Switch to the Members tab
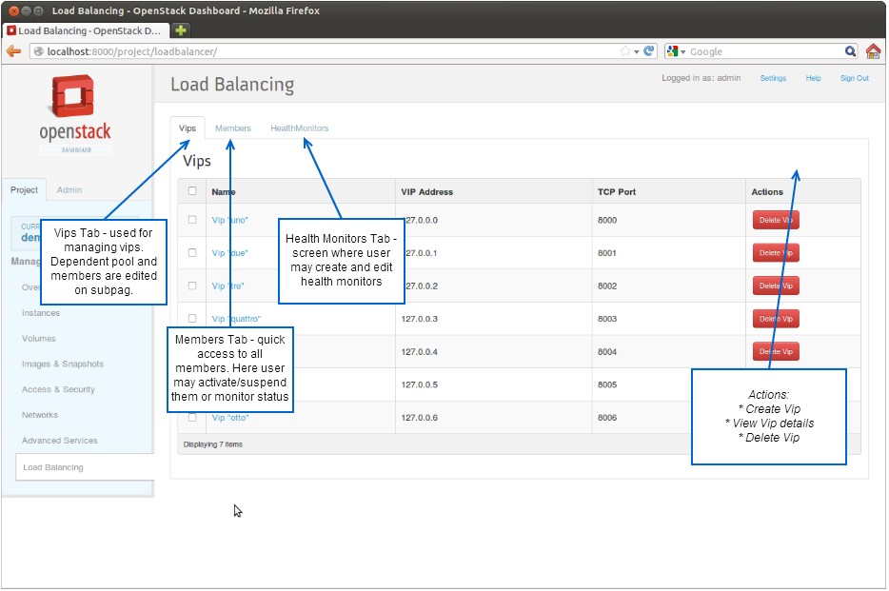The image size is (889, 591). (x=233, y=128)
